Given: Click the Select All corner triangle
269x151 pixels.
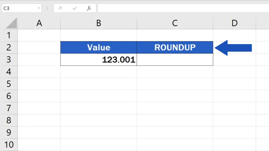Looking at the screenshot, I should tap(12, 24).
